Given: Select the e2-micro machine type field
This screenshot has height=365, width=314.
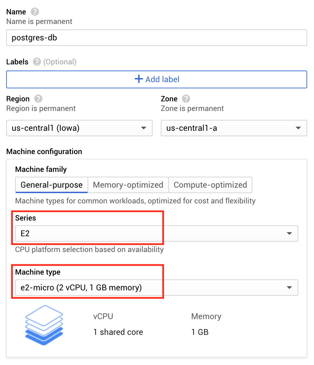Looking at the screenshot, I should (157, 288).
